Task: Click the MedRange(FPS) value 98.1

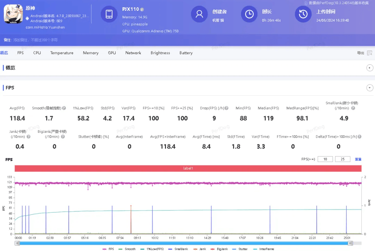Action: click(302, 118)
